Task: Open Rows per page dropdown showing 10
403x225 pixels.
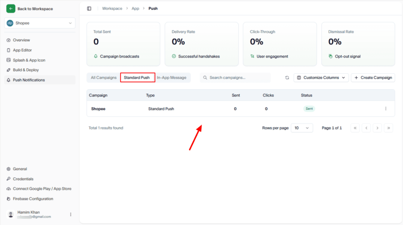Action: (302, 128)
